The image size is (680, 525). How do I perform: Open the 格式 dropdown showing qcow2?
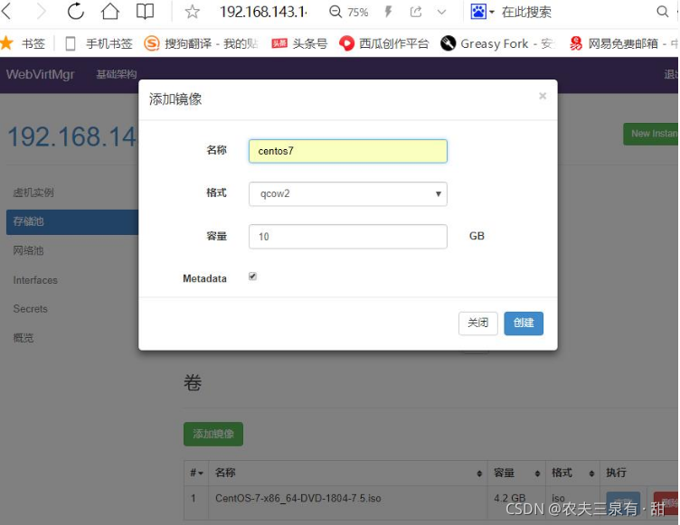348,193
